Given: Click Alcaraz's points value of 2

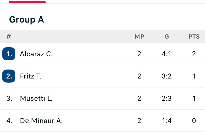Looking at the screenshot, I should pos(194,54).
